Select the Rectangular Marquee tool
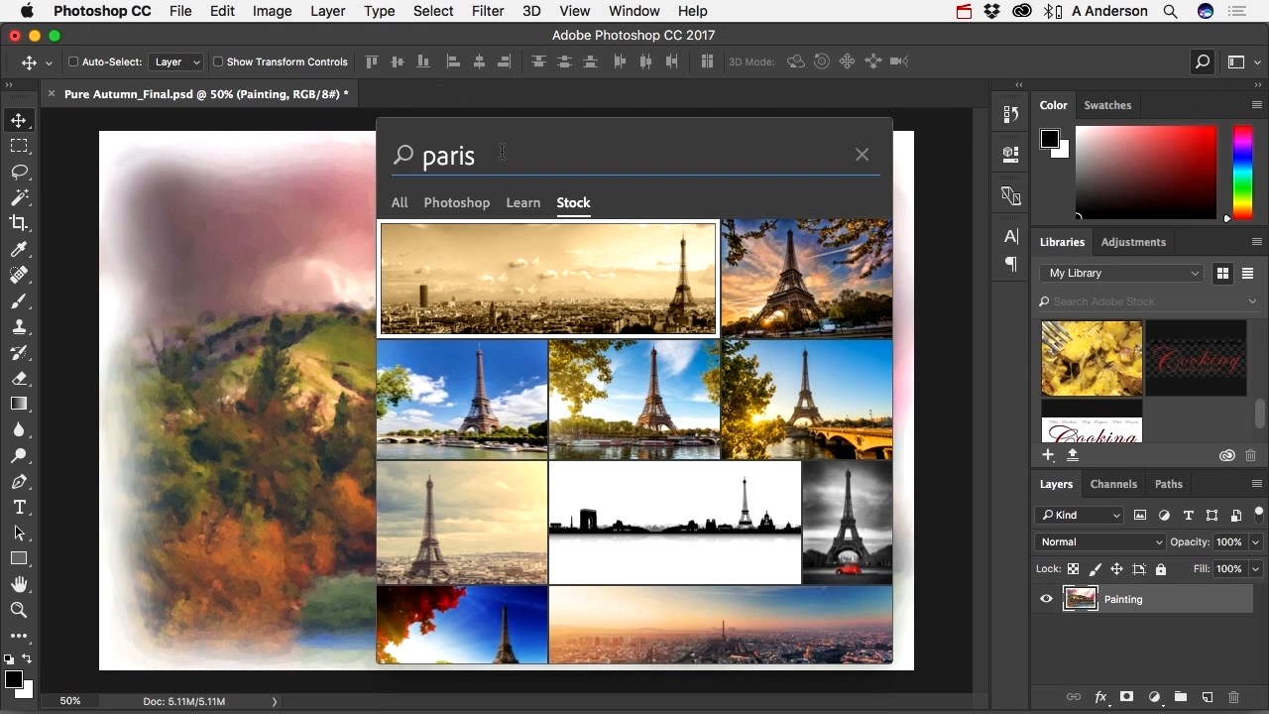The image size is (1269, 714). (x=19, y=146)
